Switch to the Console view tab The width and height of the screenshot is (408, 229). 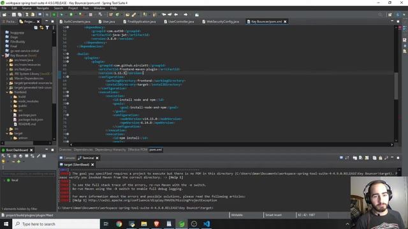[67, 158]
